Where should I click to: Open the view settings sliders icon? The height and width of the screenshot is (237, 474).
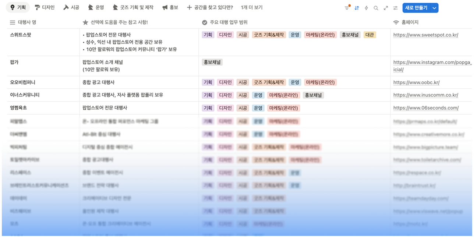point(395,8)
